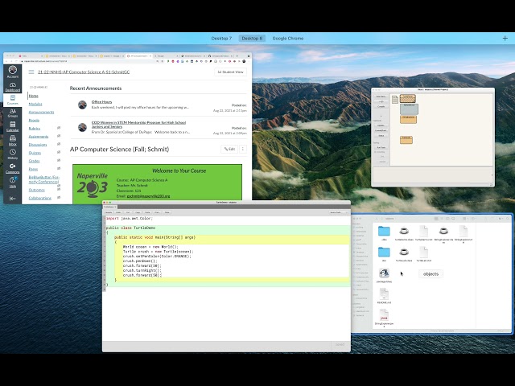Open the History icon in Canvas sidebar
This screenshot has width=515, height=386.
coord(13,154)
